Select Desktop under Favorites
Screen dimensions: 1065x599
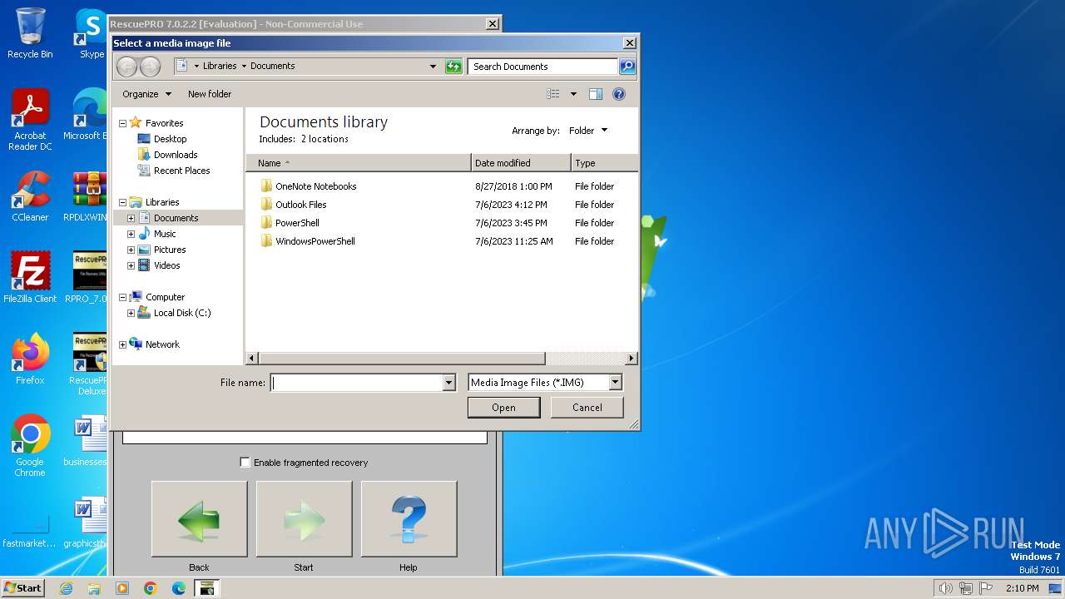(x=170, y=139)
